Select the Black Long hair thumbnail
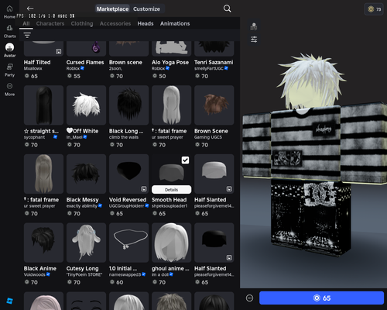The width and height of the screenshot is (387, 310). [x=129, y=105]
